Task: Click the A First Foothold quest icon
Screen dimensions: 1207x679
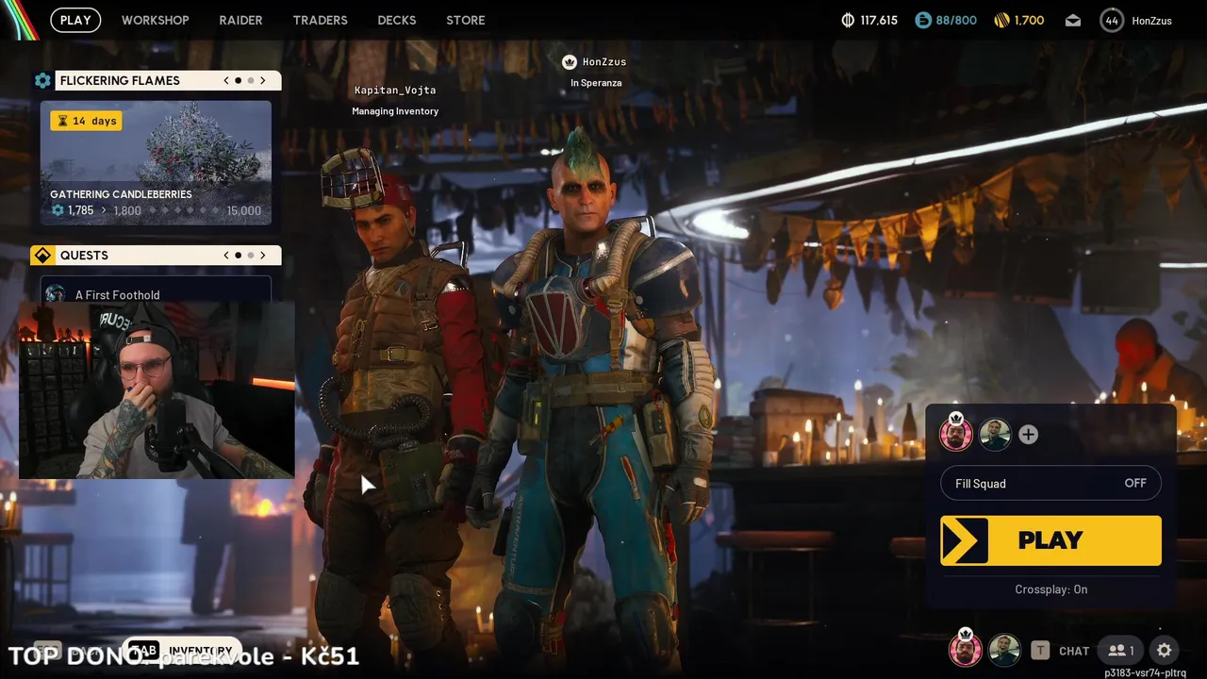Action: pyautogui.click(x=56, y=294)
